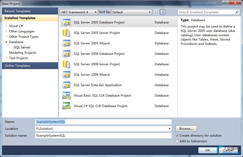Image resolution: width=243 pixels, height=157 pixels.
Task: Select the Installed Templates section
Action: 30,18
